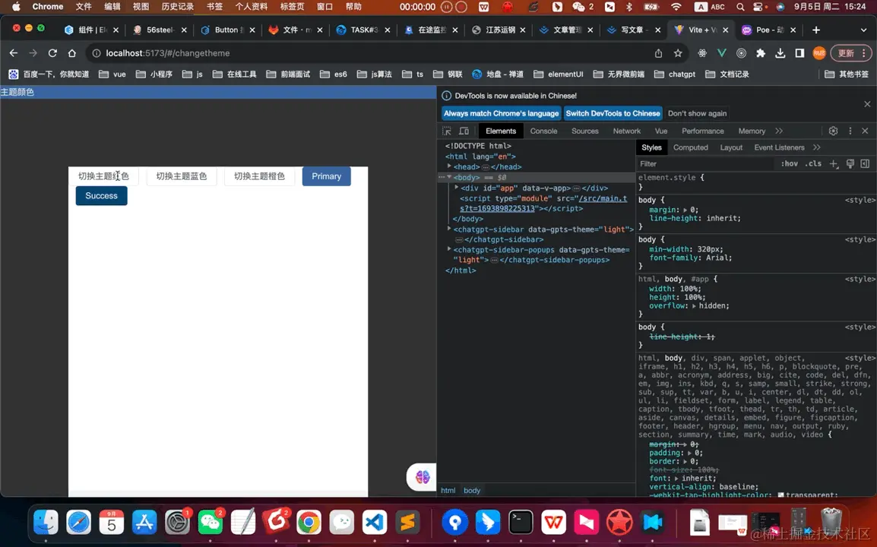Image resolution: width=877 pixels, height=547 pixels.
Task: Toggle the .cls class editor
Action: pyautogui.click(x=813, y=164)
